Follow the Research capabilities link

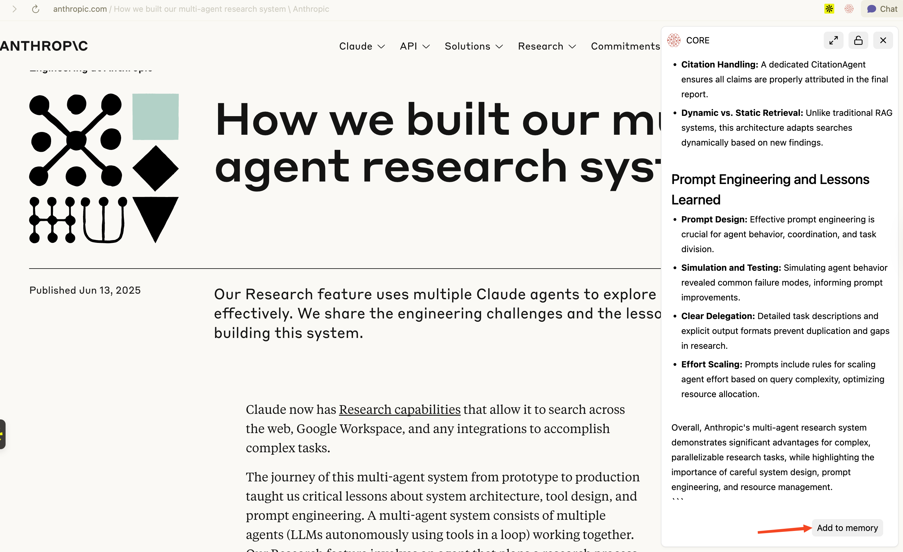tap(399, 410)
